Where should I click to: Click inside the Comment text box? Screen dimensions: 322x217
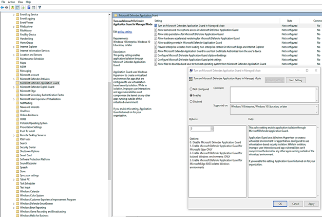[274, 95]
